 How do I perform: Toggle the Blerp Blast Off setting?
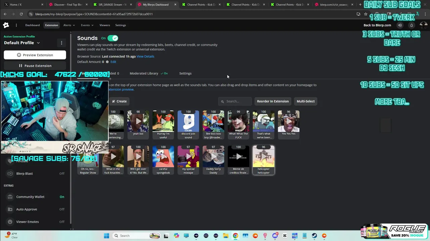62,173
